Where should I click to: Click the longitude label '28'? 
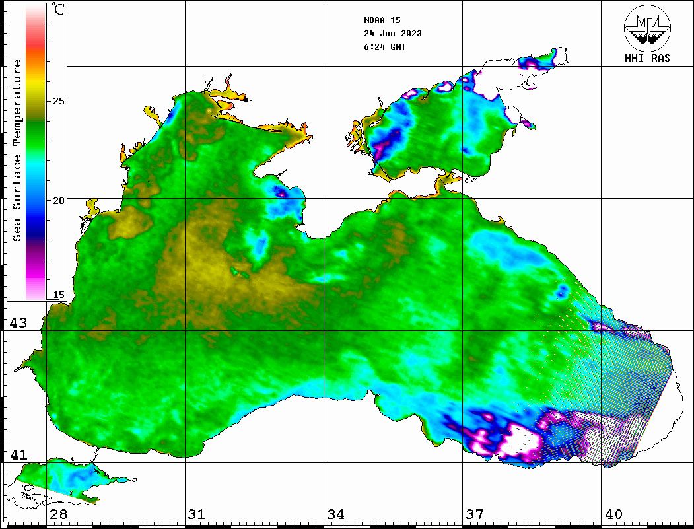pos(58,514)
